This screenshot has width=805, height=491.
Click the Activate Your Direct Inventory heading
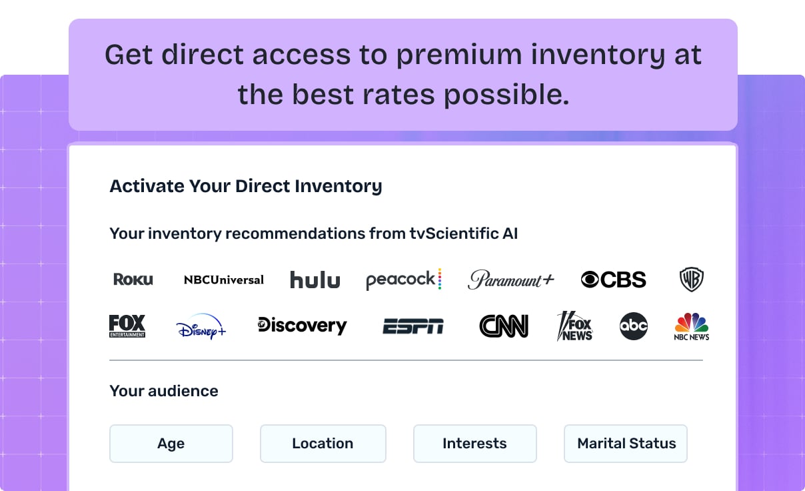[x=246, y=186]
